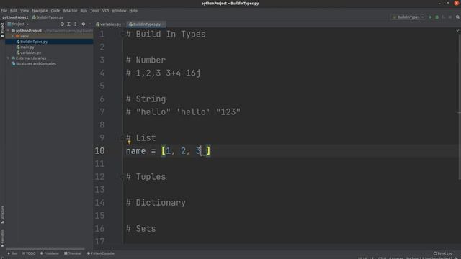Image resolution: width=461 pixels, height=259 pixels.
Task: Close the BuildinTypes.py editor tab
Action: click(x=164, y=24)
